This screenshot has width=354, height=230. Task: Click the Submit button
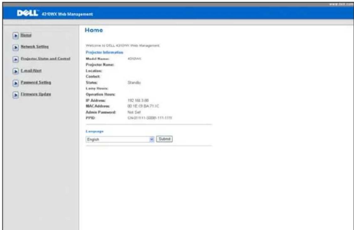[x=164, y=139]
